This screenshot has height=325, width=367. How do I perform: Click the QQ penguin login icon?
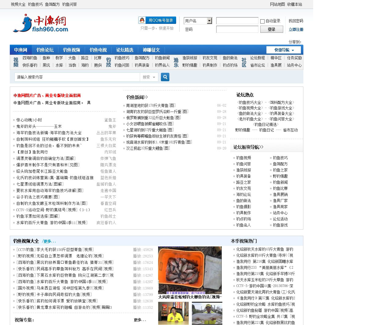pyautogui.click(x=142, y=20)
